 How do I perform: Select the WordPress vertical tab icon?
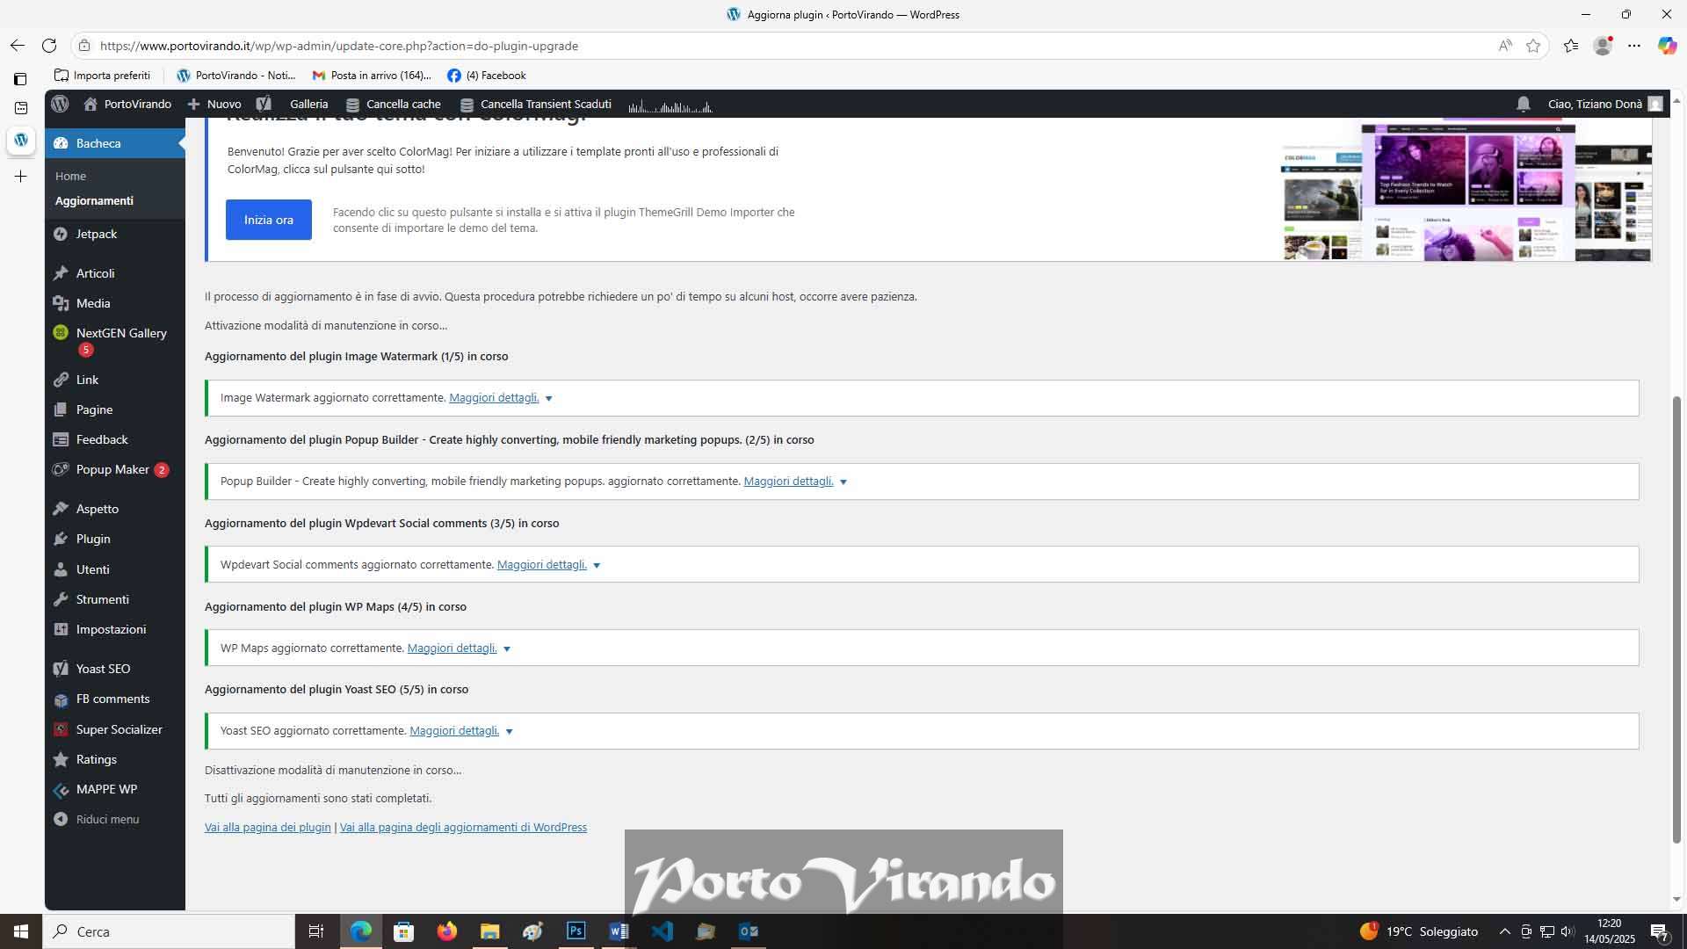(x=20, y=140)
